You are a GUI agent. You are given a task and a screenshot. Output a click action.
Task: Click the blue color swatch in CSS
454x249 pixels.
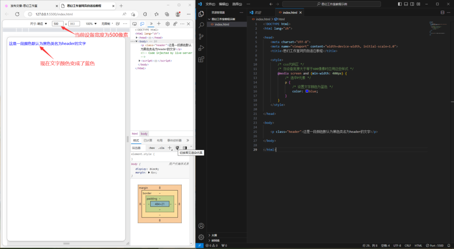coord(307,91)
